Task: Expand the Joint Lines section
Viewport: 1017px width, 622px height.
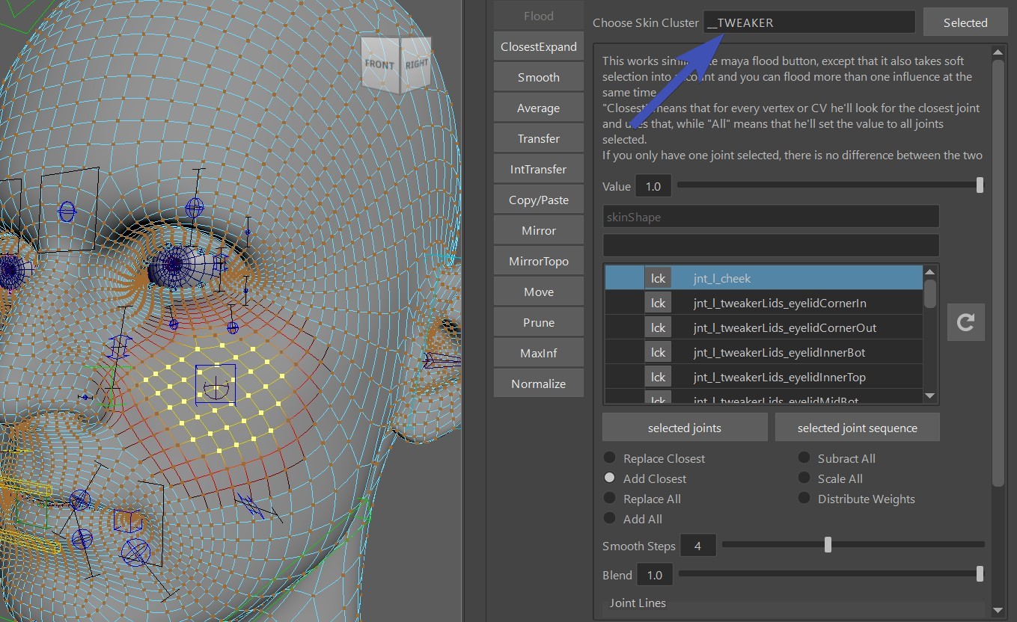Action: [x=638, y=603]
